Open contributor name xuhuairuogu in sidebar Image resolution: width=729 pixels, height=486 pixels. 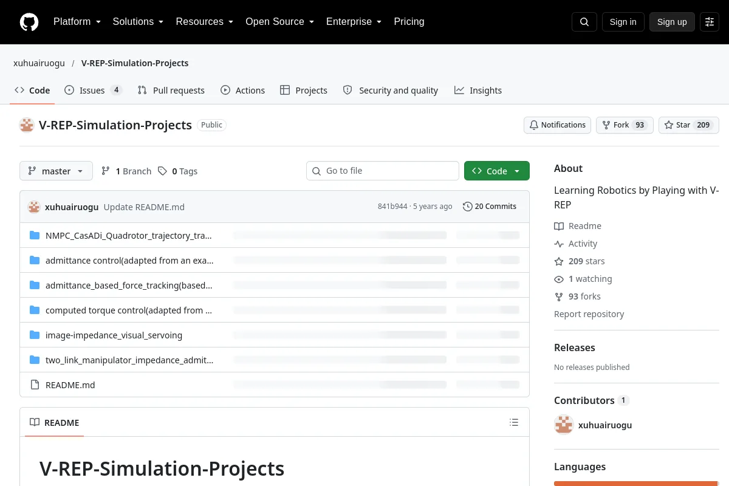click(605, 425)
